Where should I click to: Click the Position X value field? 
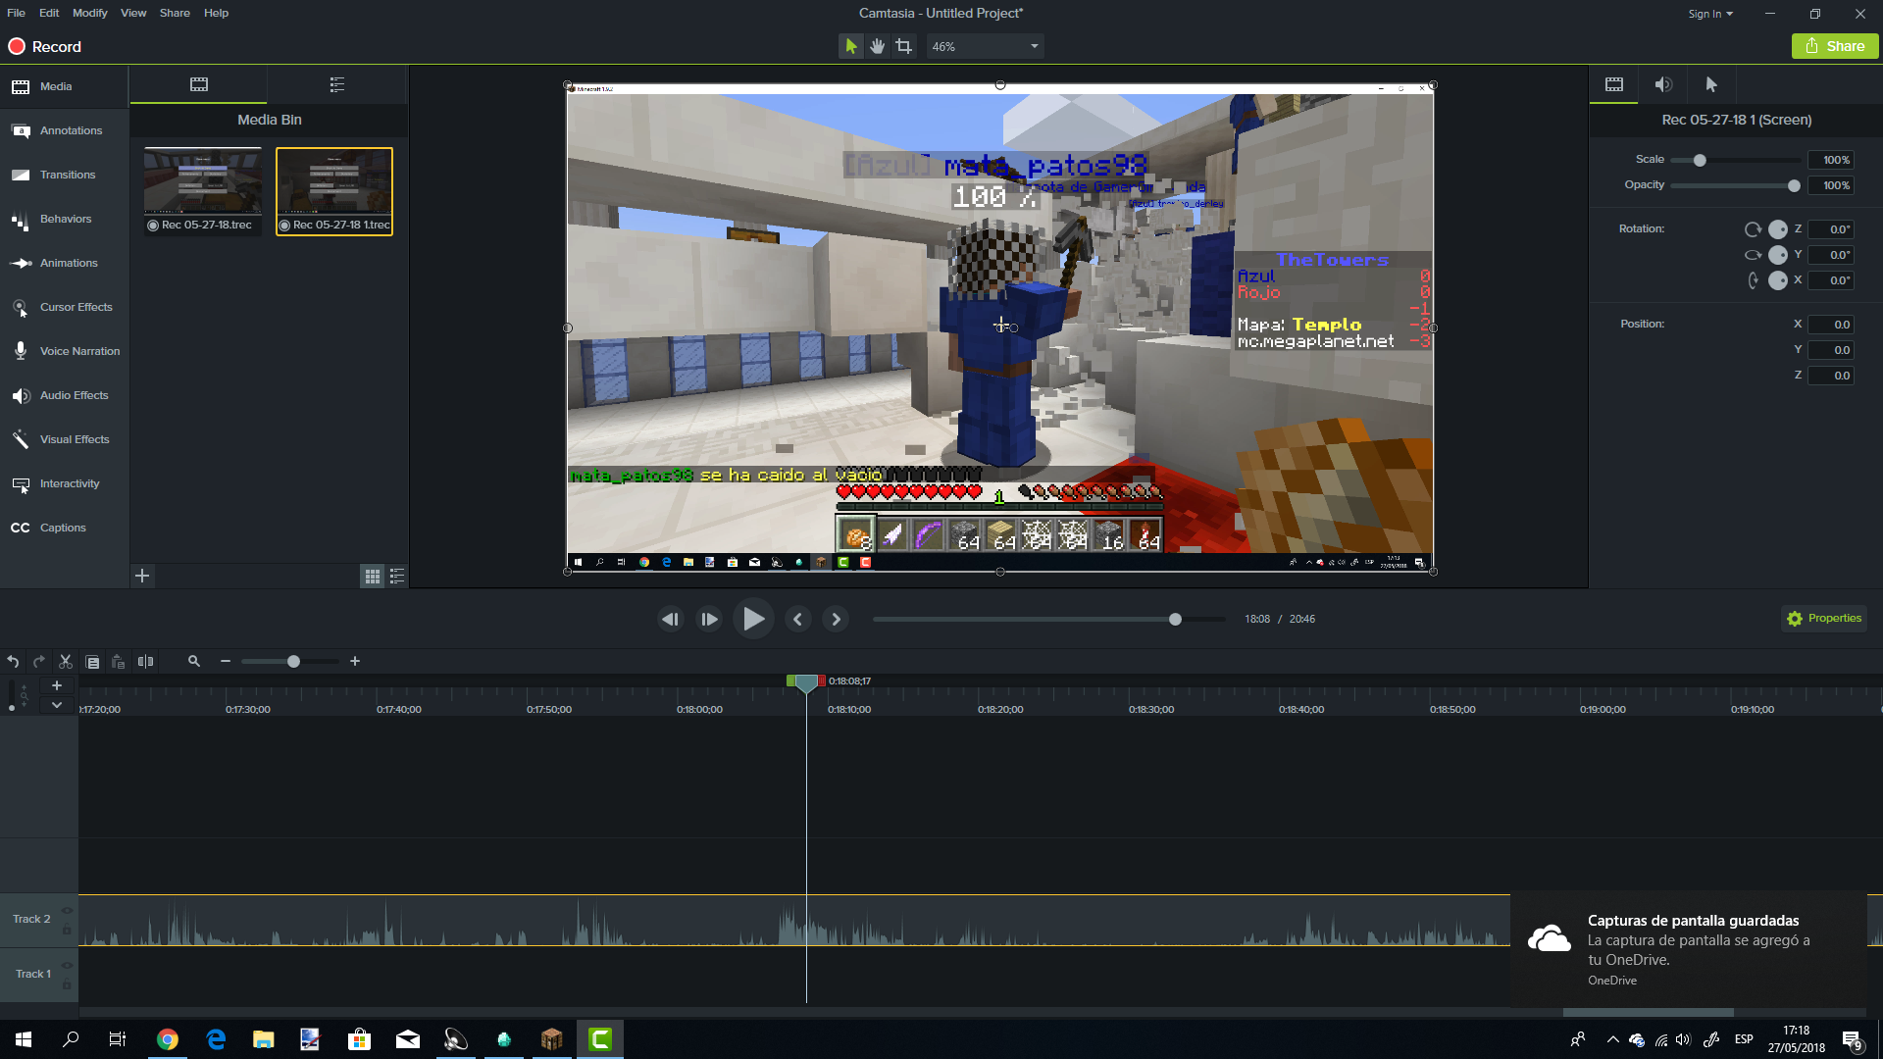click(x=1830, y=325)
